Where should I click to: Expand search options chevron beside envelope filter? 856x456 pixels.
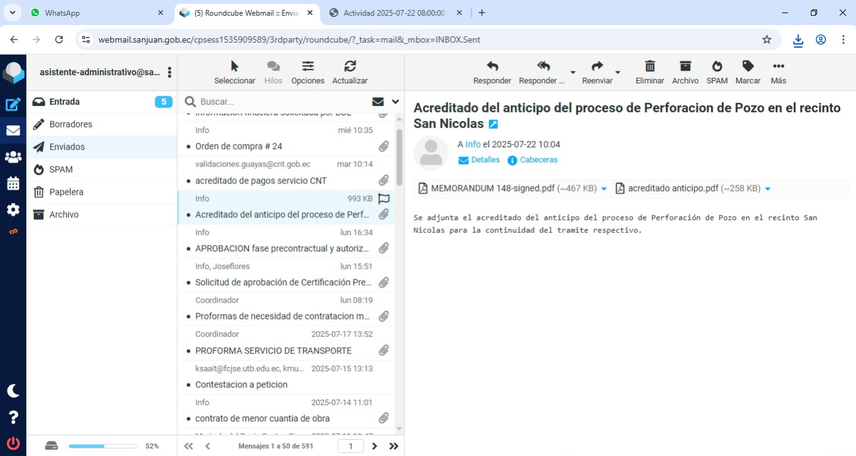pyautogui.click(x=395, y=101)
